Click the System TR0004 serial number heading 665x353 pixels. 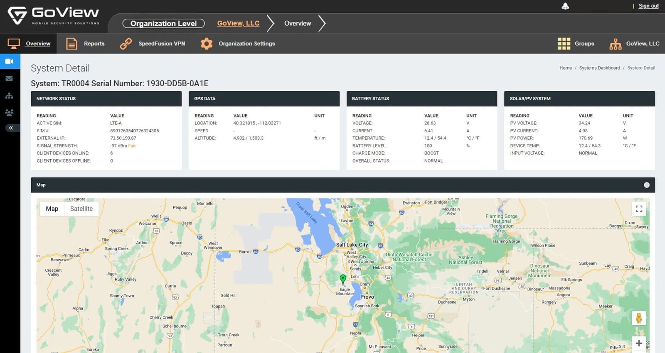(x=120, y=83)
